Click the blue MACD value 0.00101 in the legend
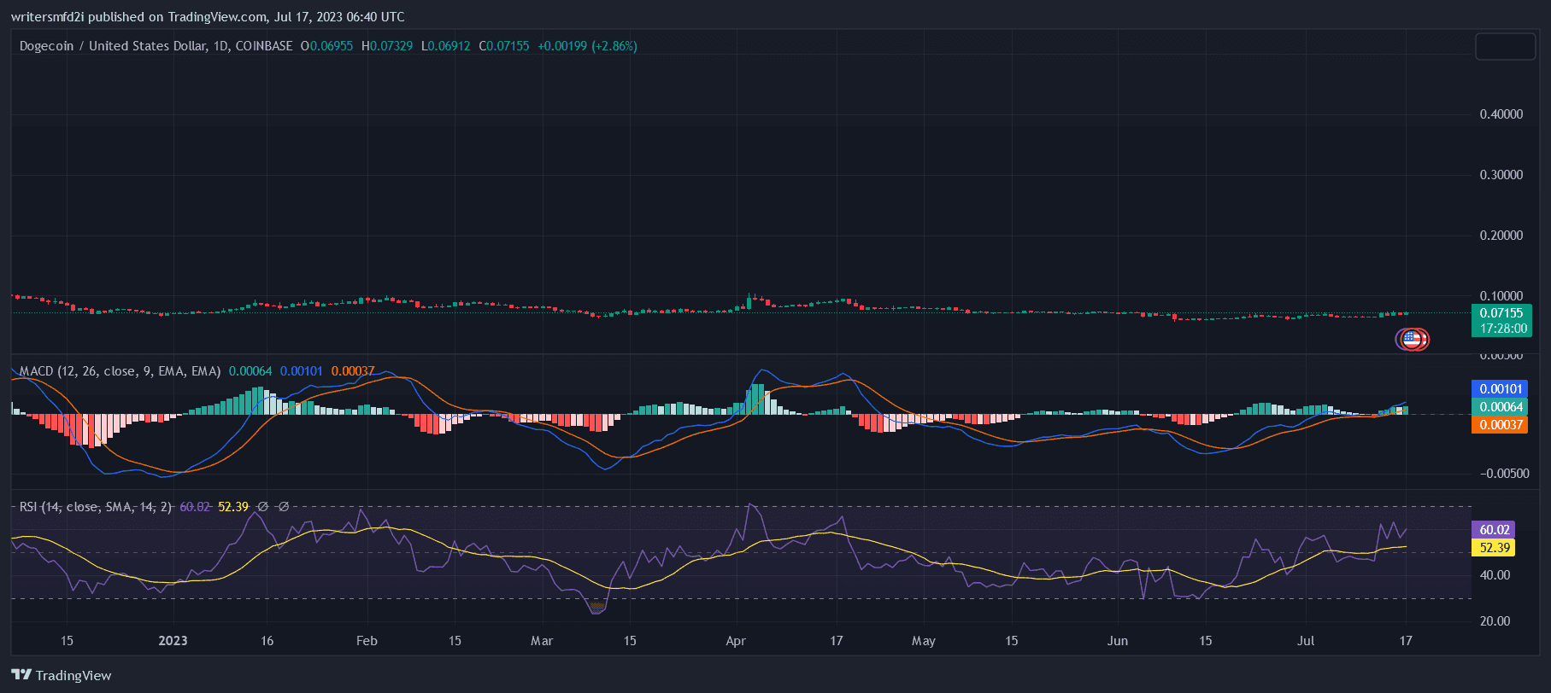The image size is (1551, 693). 302,371
